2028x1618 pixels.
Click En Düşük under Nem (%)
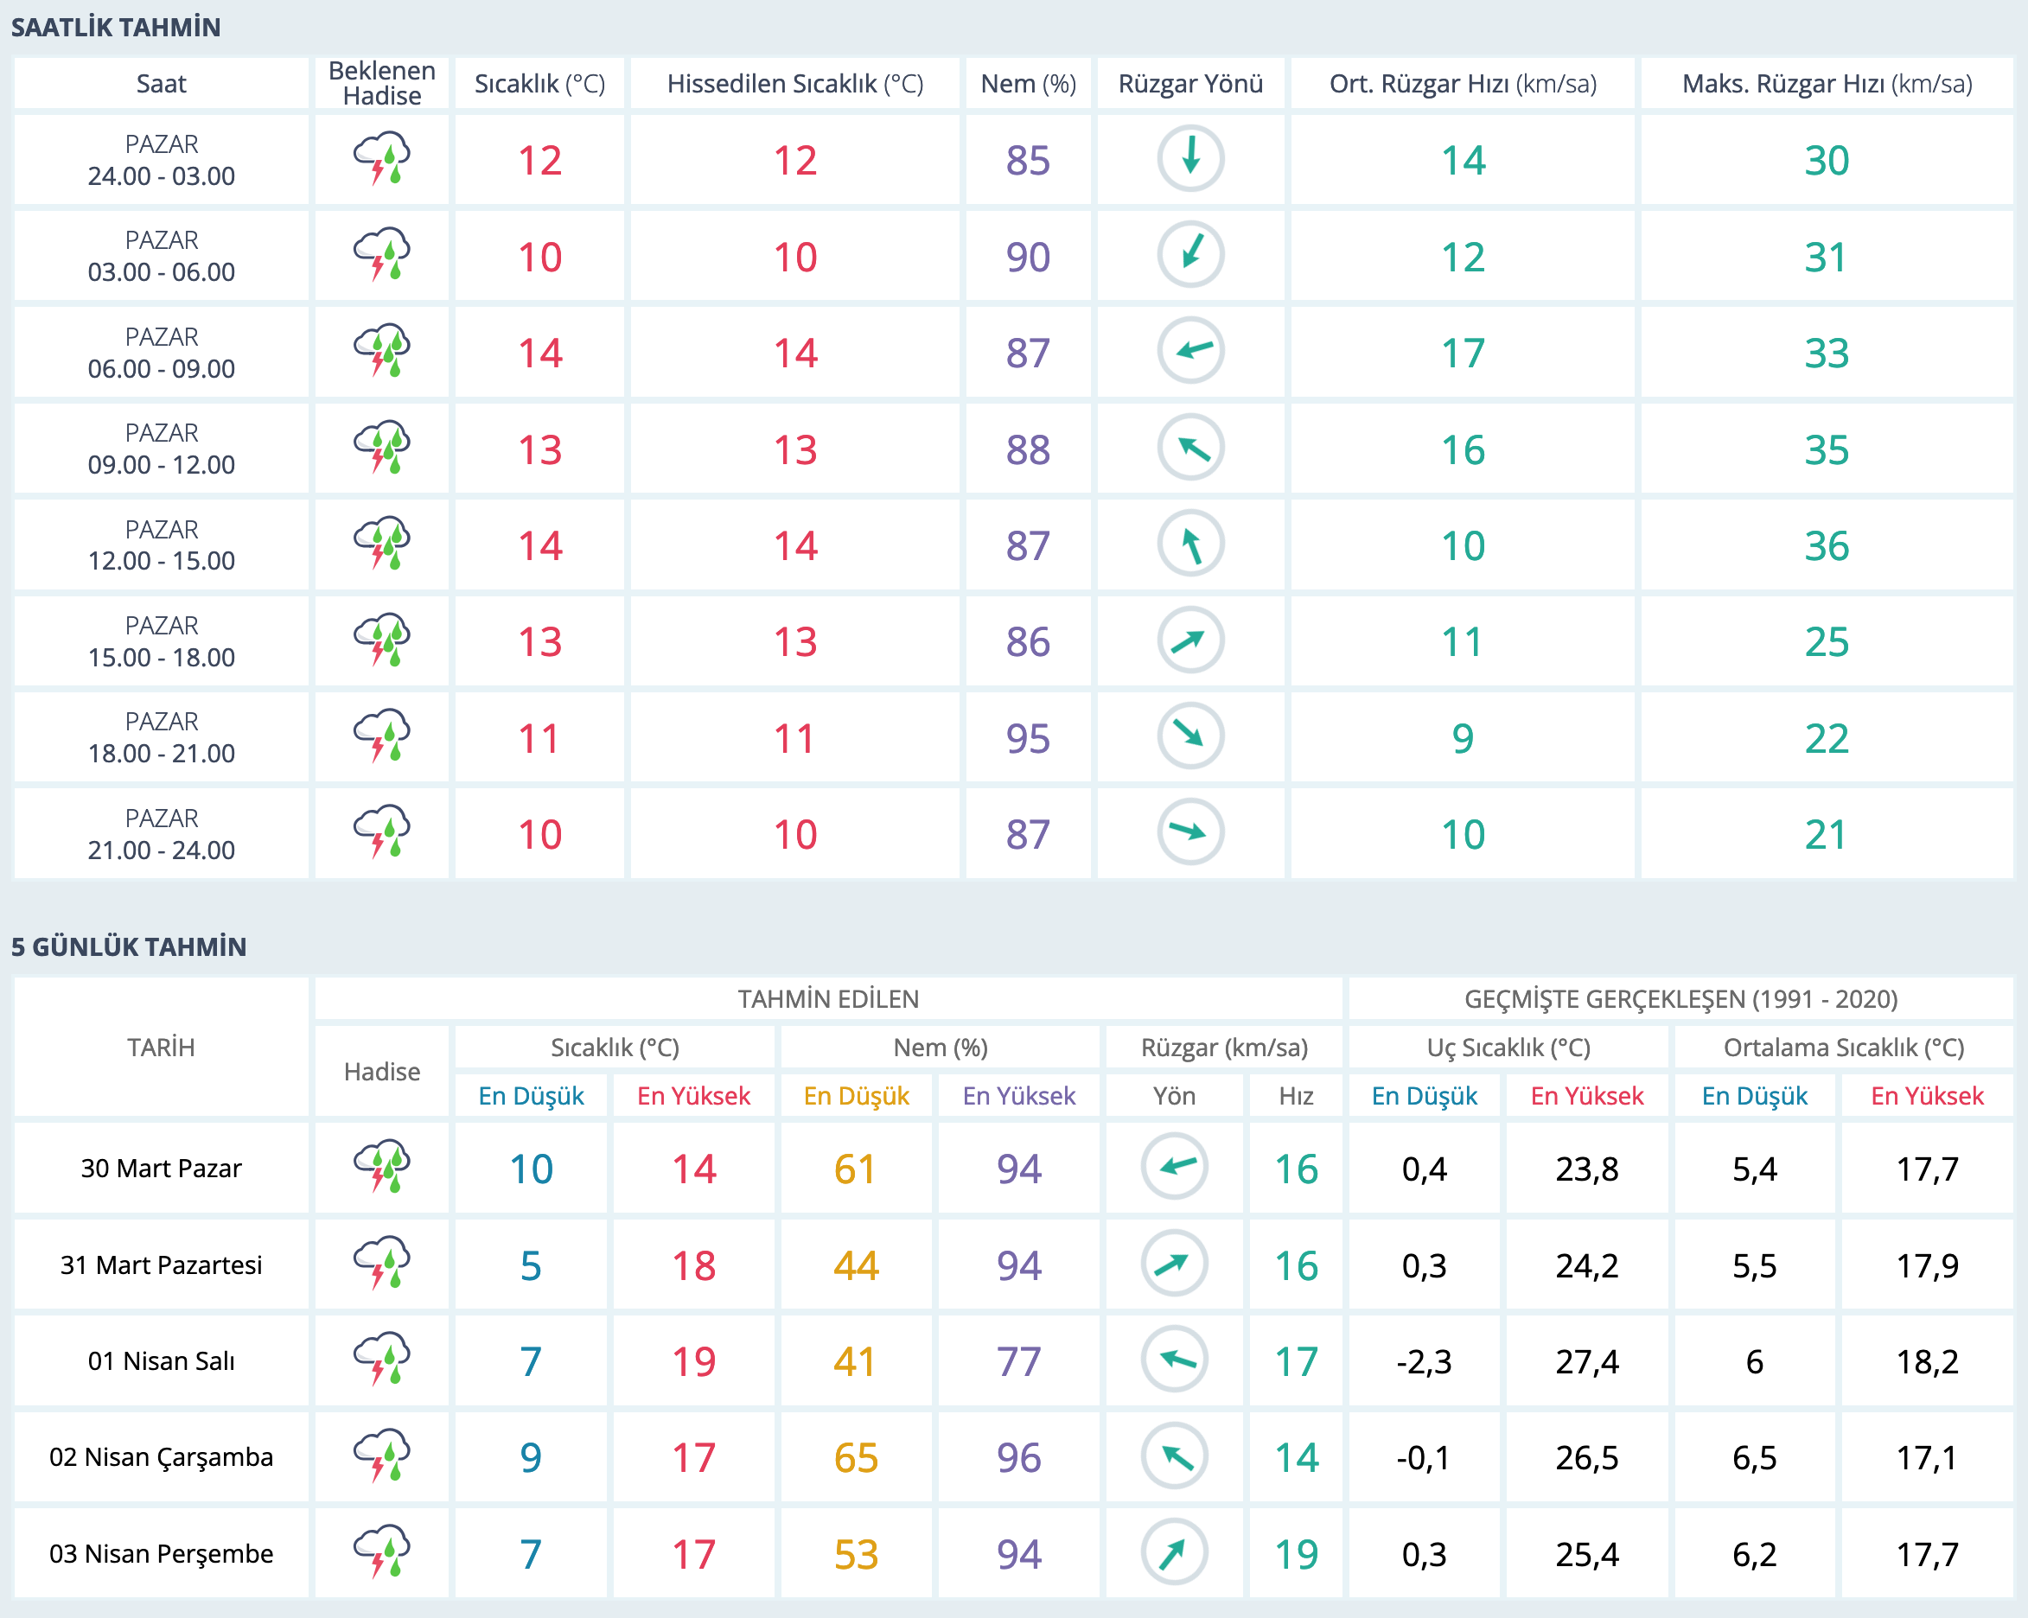856,1096
